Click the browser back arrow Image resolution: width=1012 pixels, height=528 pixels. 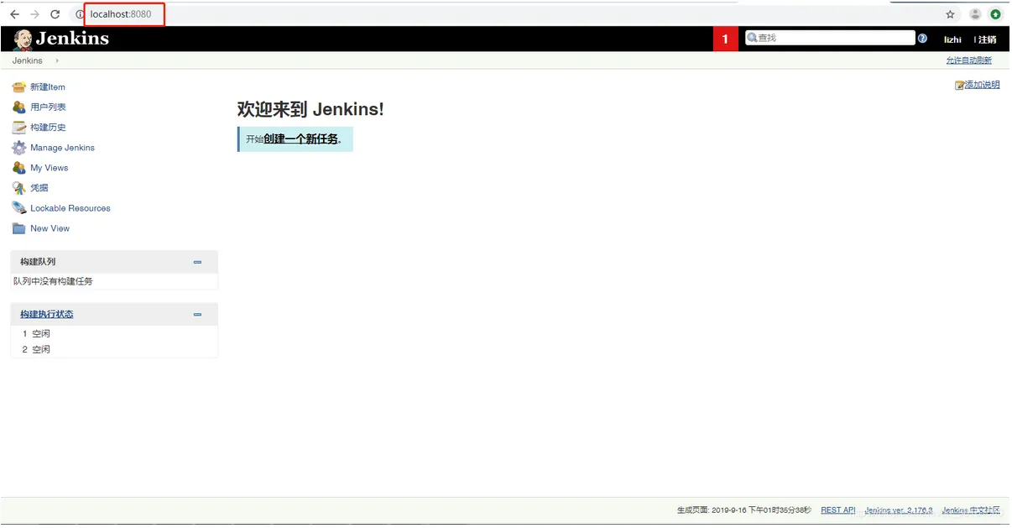pos(14,14)
